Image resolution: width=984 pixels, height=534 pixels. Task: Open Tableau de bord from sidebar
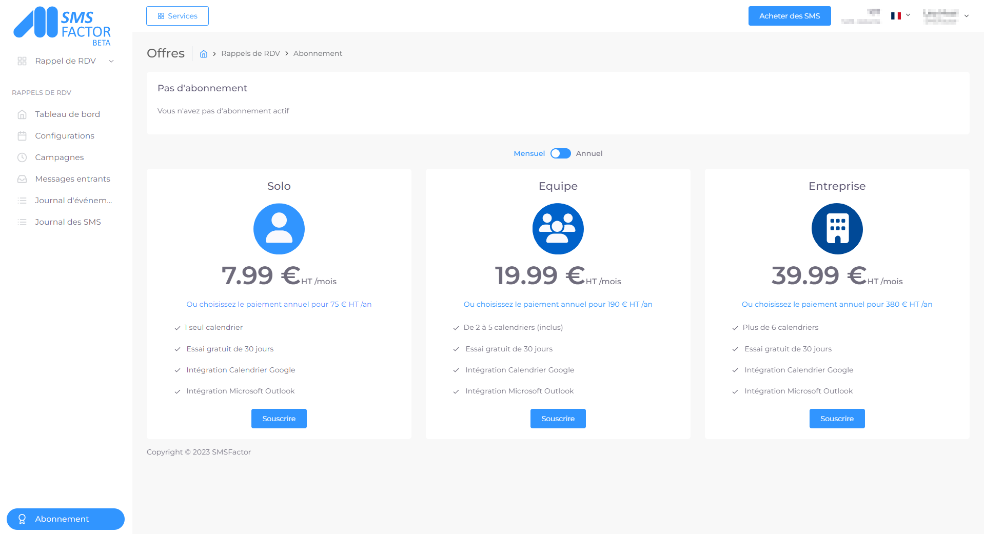pyautogui.click(x=67, y=114)
